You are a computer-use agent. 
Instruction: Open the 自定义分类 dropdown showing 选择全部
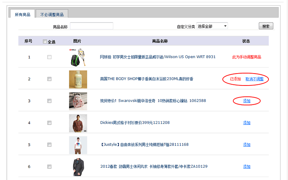pos(212,26)
